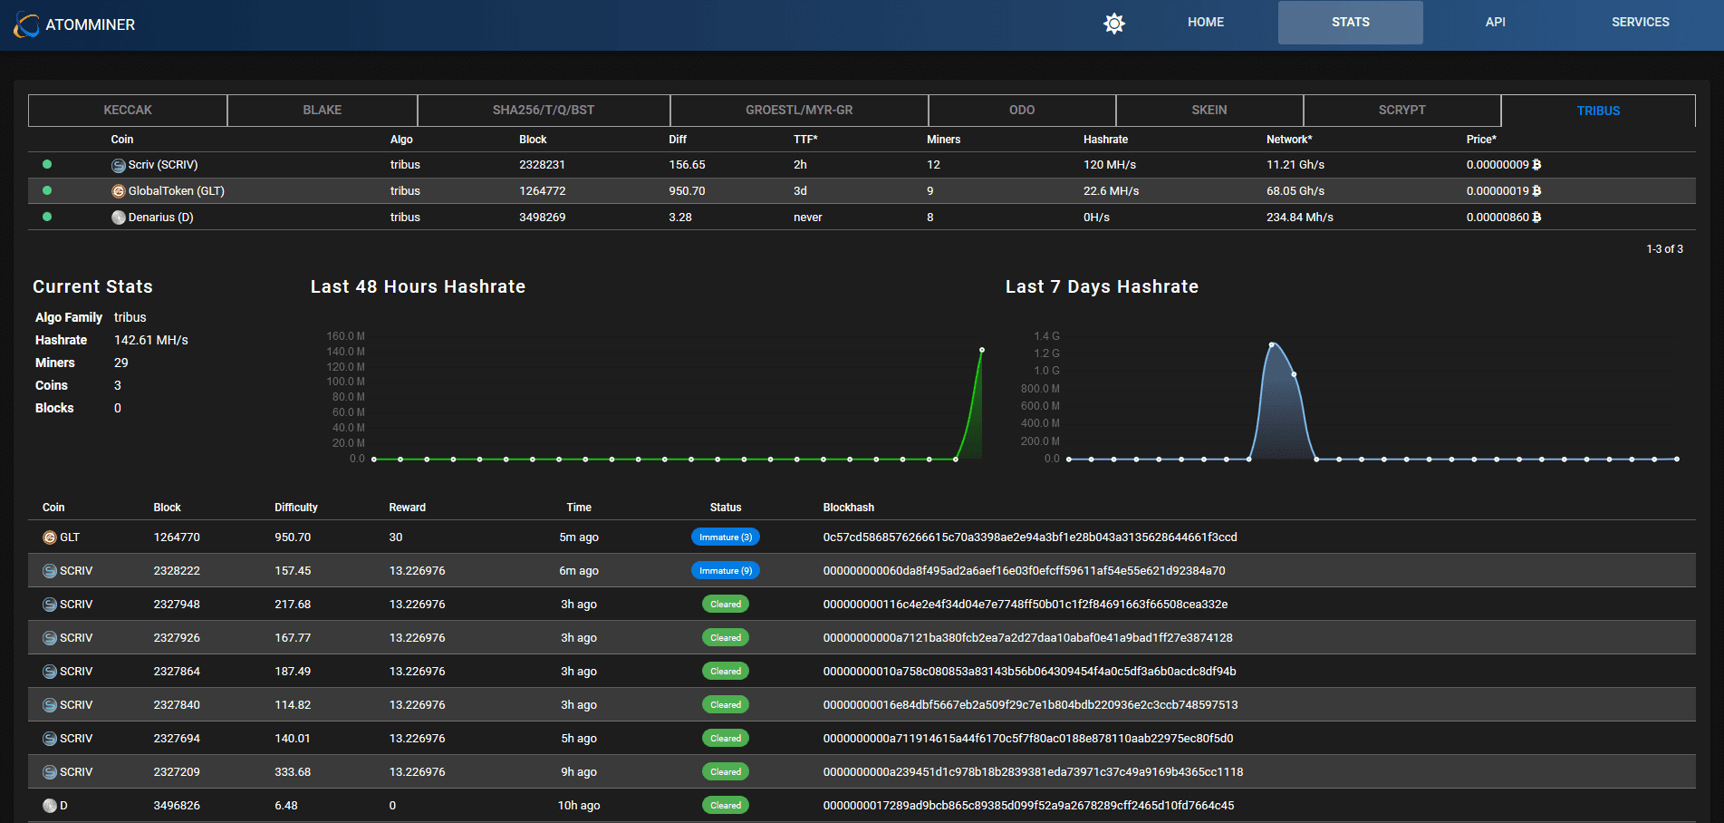Viewport: 1724px width, 823px height.
Task: Click the SCRIV icon in block 2327209 row
Action: 50,772
